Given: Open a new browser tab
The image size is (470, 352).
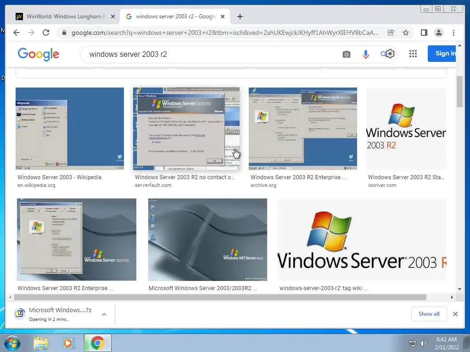Looking at the screenshot, I should pyautogui.click(x=240, y=16).
